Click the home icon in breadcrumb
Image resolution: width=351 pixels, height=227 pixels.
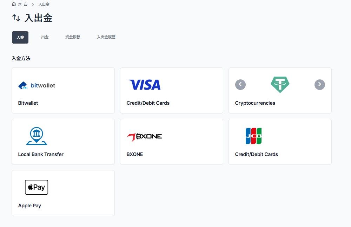[14, 4]
